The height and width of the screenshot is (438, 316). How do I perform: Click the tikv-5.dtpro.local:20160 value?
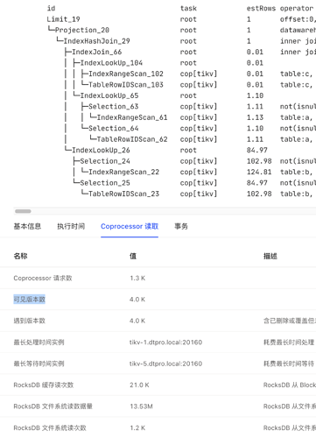(x=165, y=364)
